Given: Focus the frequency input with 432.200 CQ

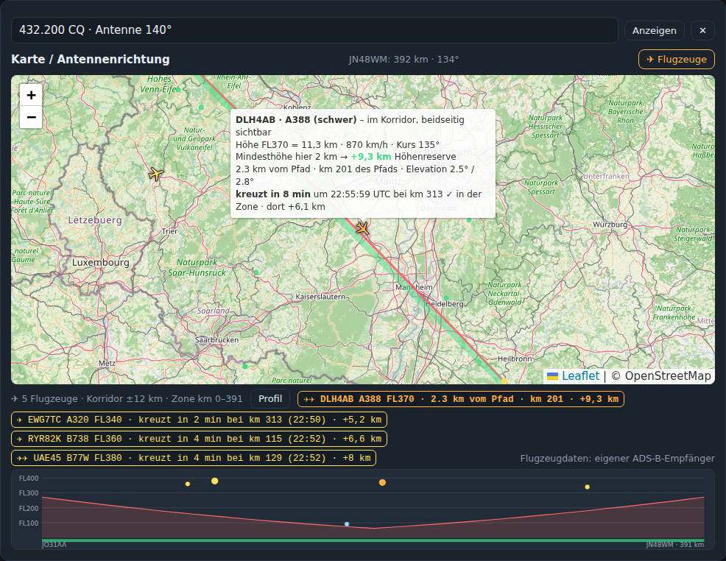Looking at the screenshot, I should [314, 30].
